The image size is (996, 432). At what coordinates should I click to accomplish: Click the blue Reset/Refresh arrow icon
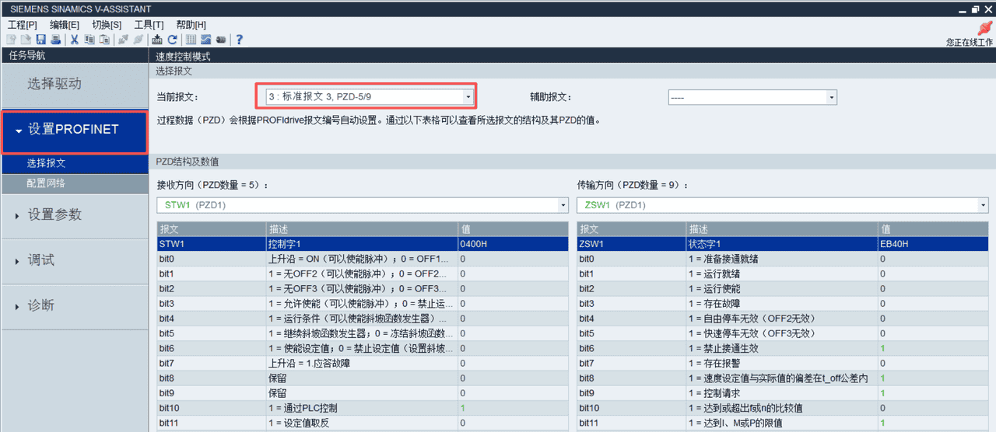(172, 40)
